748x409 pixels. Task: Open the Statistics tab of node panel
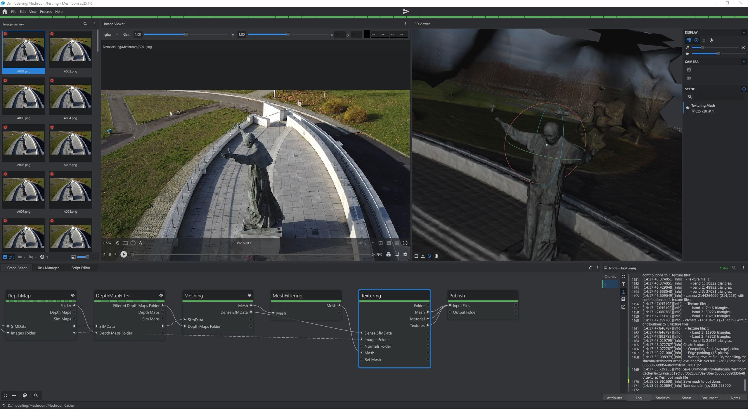(662, 398)
